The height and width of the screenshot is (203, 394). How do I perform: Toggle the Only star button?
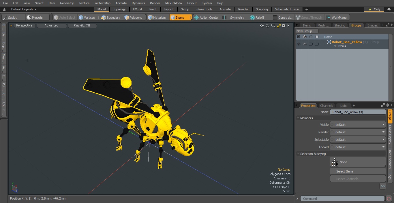pos(374,9)
